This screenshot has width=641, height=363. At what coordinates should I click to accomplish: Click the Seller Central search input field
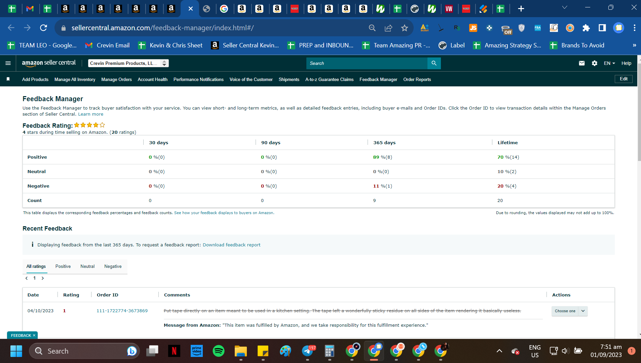click(367, 63)
